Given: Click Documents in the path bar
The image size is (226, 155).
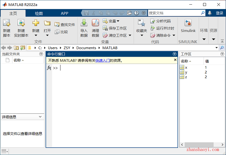Looking at the screenshot, I should (86, 48).
